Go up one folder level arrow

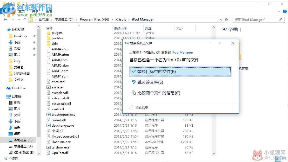click(x=25, y=20)
